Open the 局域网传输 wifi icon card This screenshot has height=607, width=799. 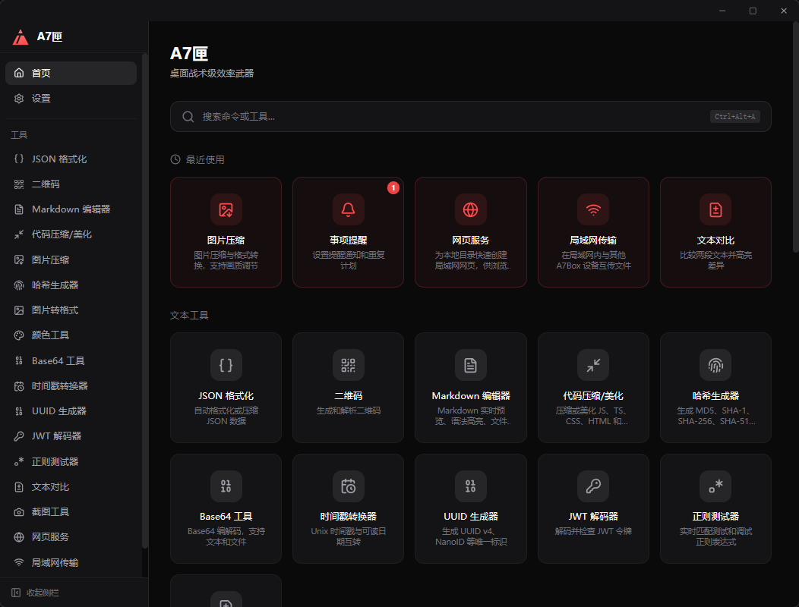pos(593,209)
